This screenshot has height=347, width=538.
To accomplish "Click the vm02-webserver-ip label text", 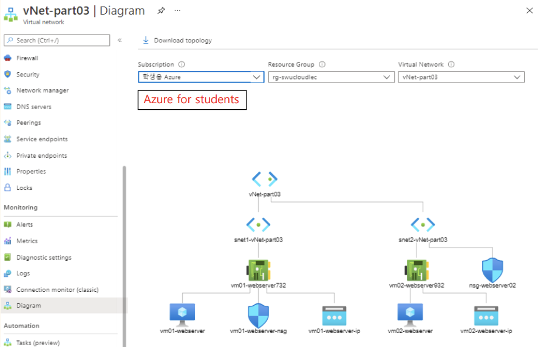I will (x=486, y=331).
